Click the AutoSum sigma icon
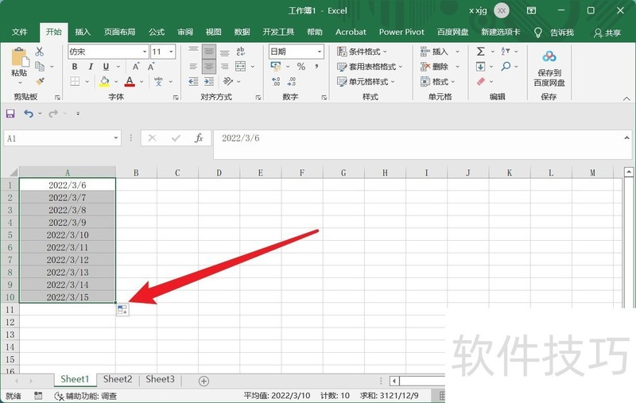 (481, 52)
